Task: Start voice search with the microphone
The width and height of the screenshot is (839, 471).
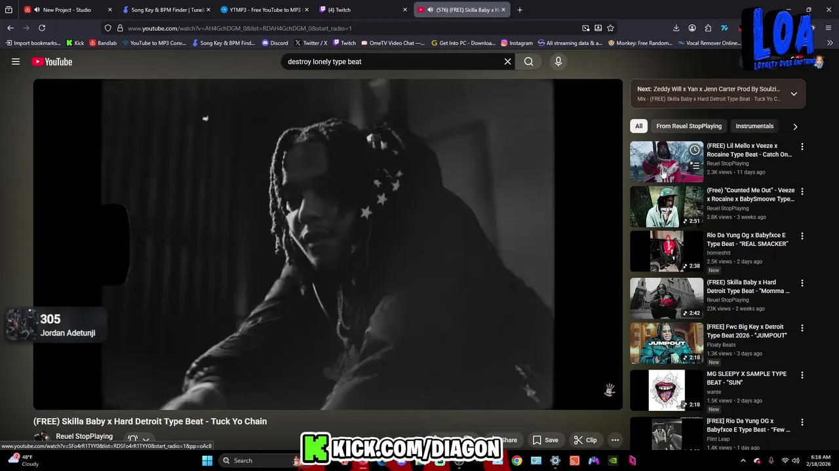Action: 558,61
